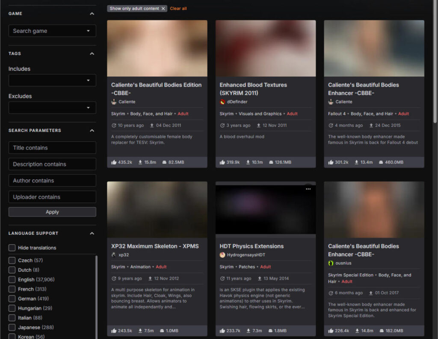Check the Japanese language filter
The width and height of the screenshot is (438, 339).
pos(12,327)
